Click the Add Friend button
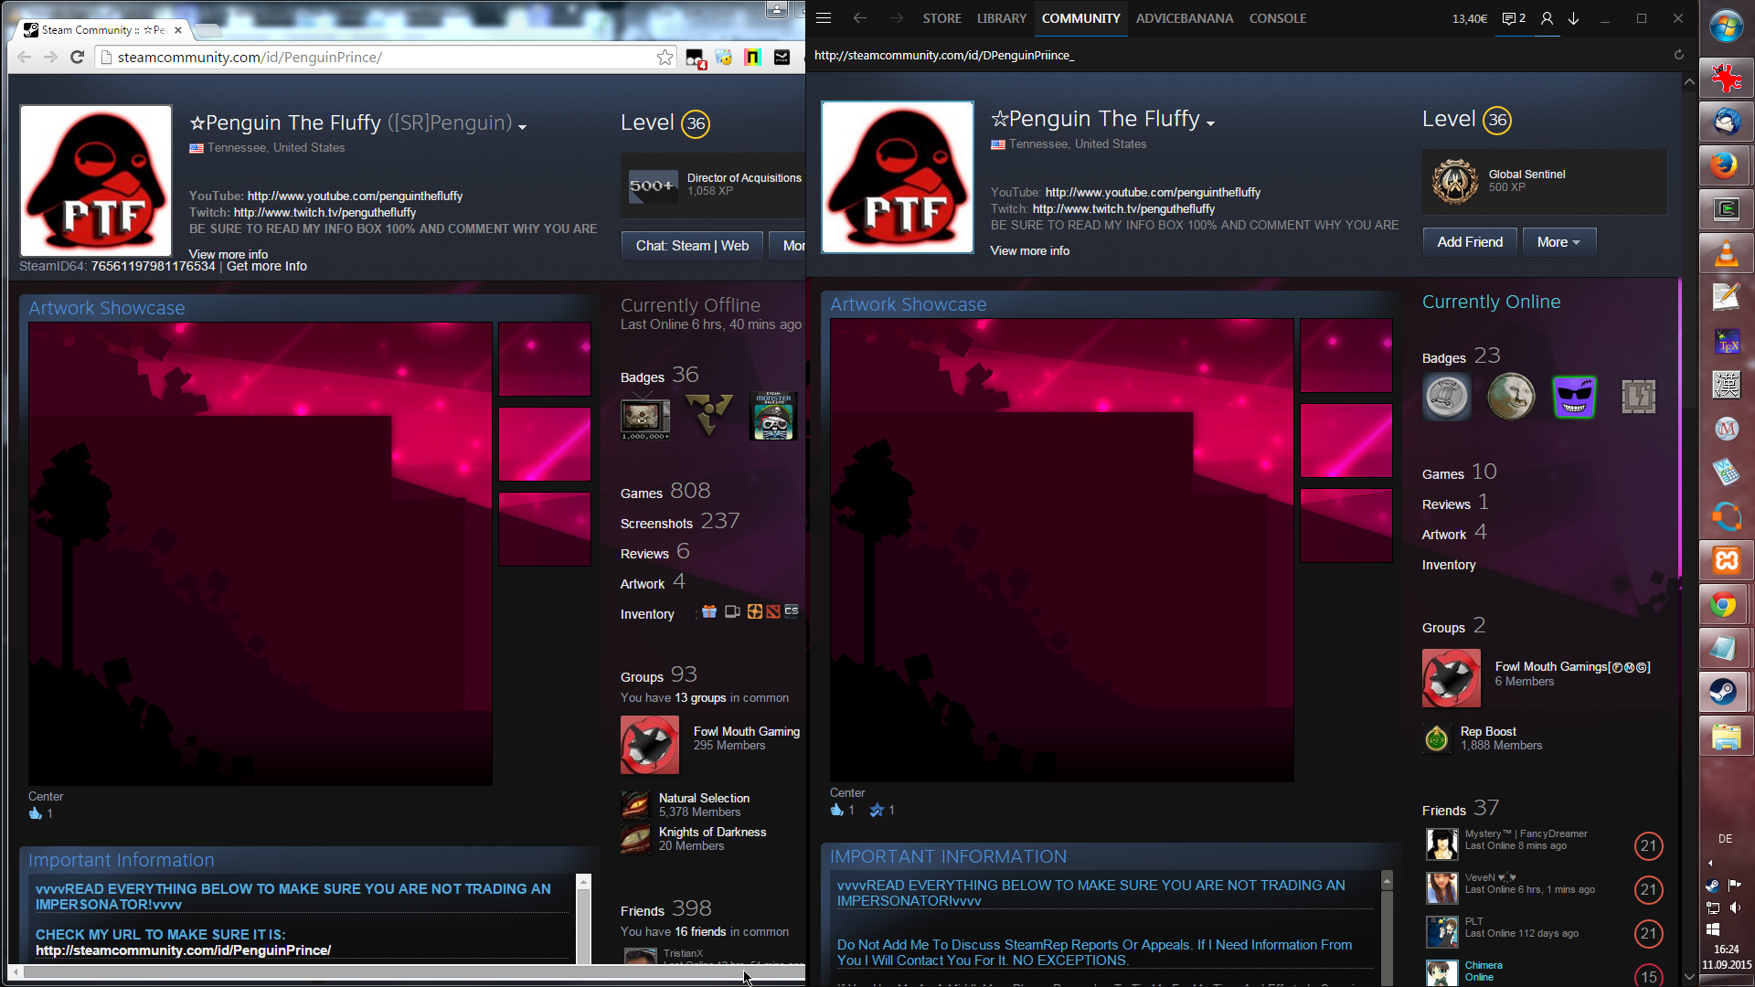Image resolution: width=1755 pixels, height=987 pixels. (1469, 242)
